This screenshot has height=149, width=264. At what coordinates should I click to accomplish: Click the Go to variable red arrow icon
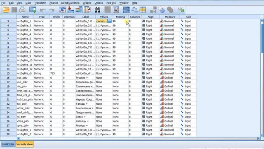[x=71, y=10]
